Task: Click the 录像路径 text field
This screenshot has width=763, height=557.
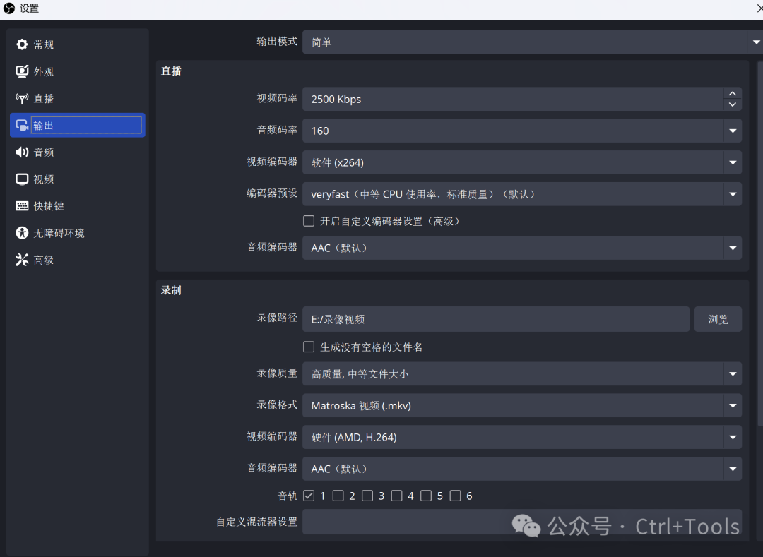Action: [495, 319]
